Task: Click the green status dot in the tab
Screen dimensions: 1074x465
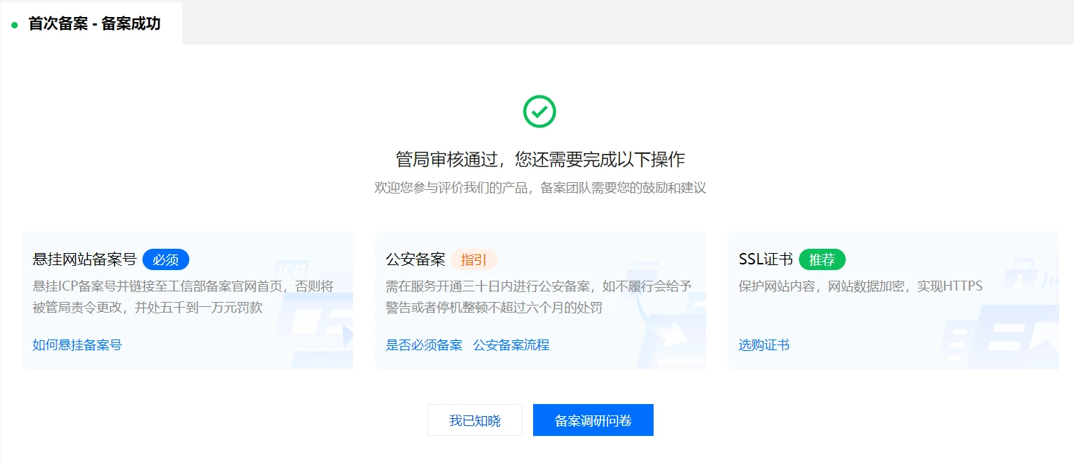Action: click(14, 25)
